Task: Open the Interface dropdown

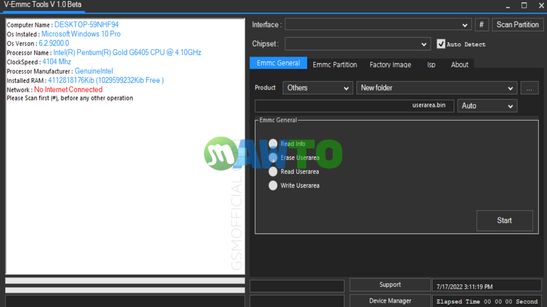Action: 378,25
